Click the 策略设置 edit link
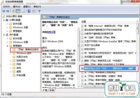 click(51, 32)
